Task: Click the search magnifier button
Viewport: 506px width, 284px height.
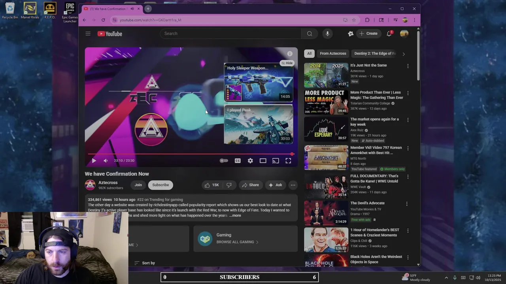Action: (x=310, y=34)
